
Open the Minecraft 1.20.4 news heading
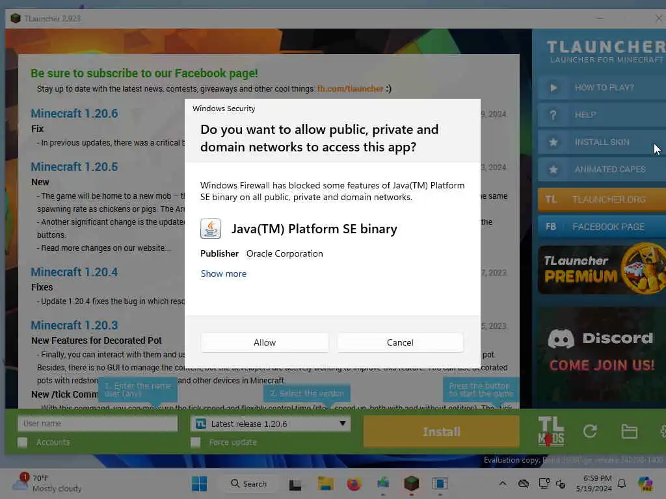coord(74,272)
